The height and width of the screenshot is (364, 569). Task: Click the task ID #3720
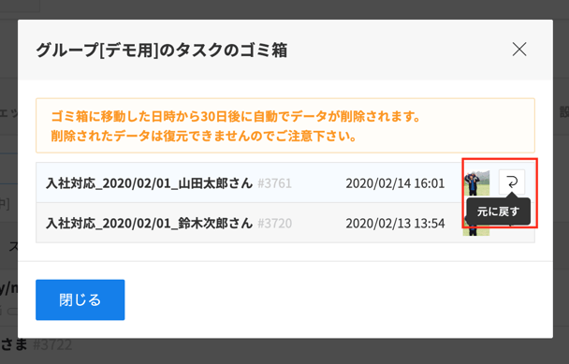[x=275, y=224]
